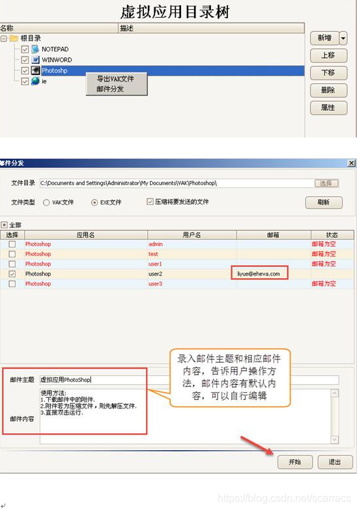The height and width of the screenshot is (510, 357).
Task: Toggle the Photoshop tree item checkbox
Action: coord(25,70)
